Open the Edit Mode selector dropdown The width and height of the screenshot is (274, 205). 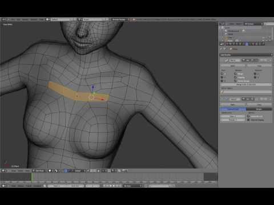(x=39, y=171)
